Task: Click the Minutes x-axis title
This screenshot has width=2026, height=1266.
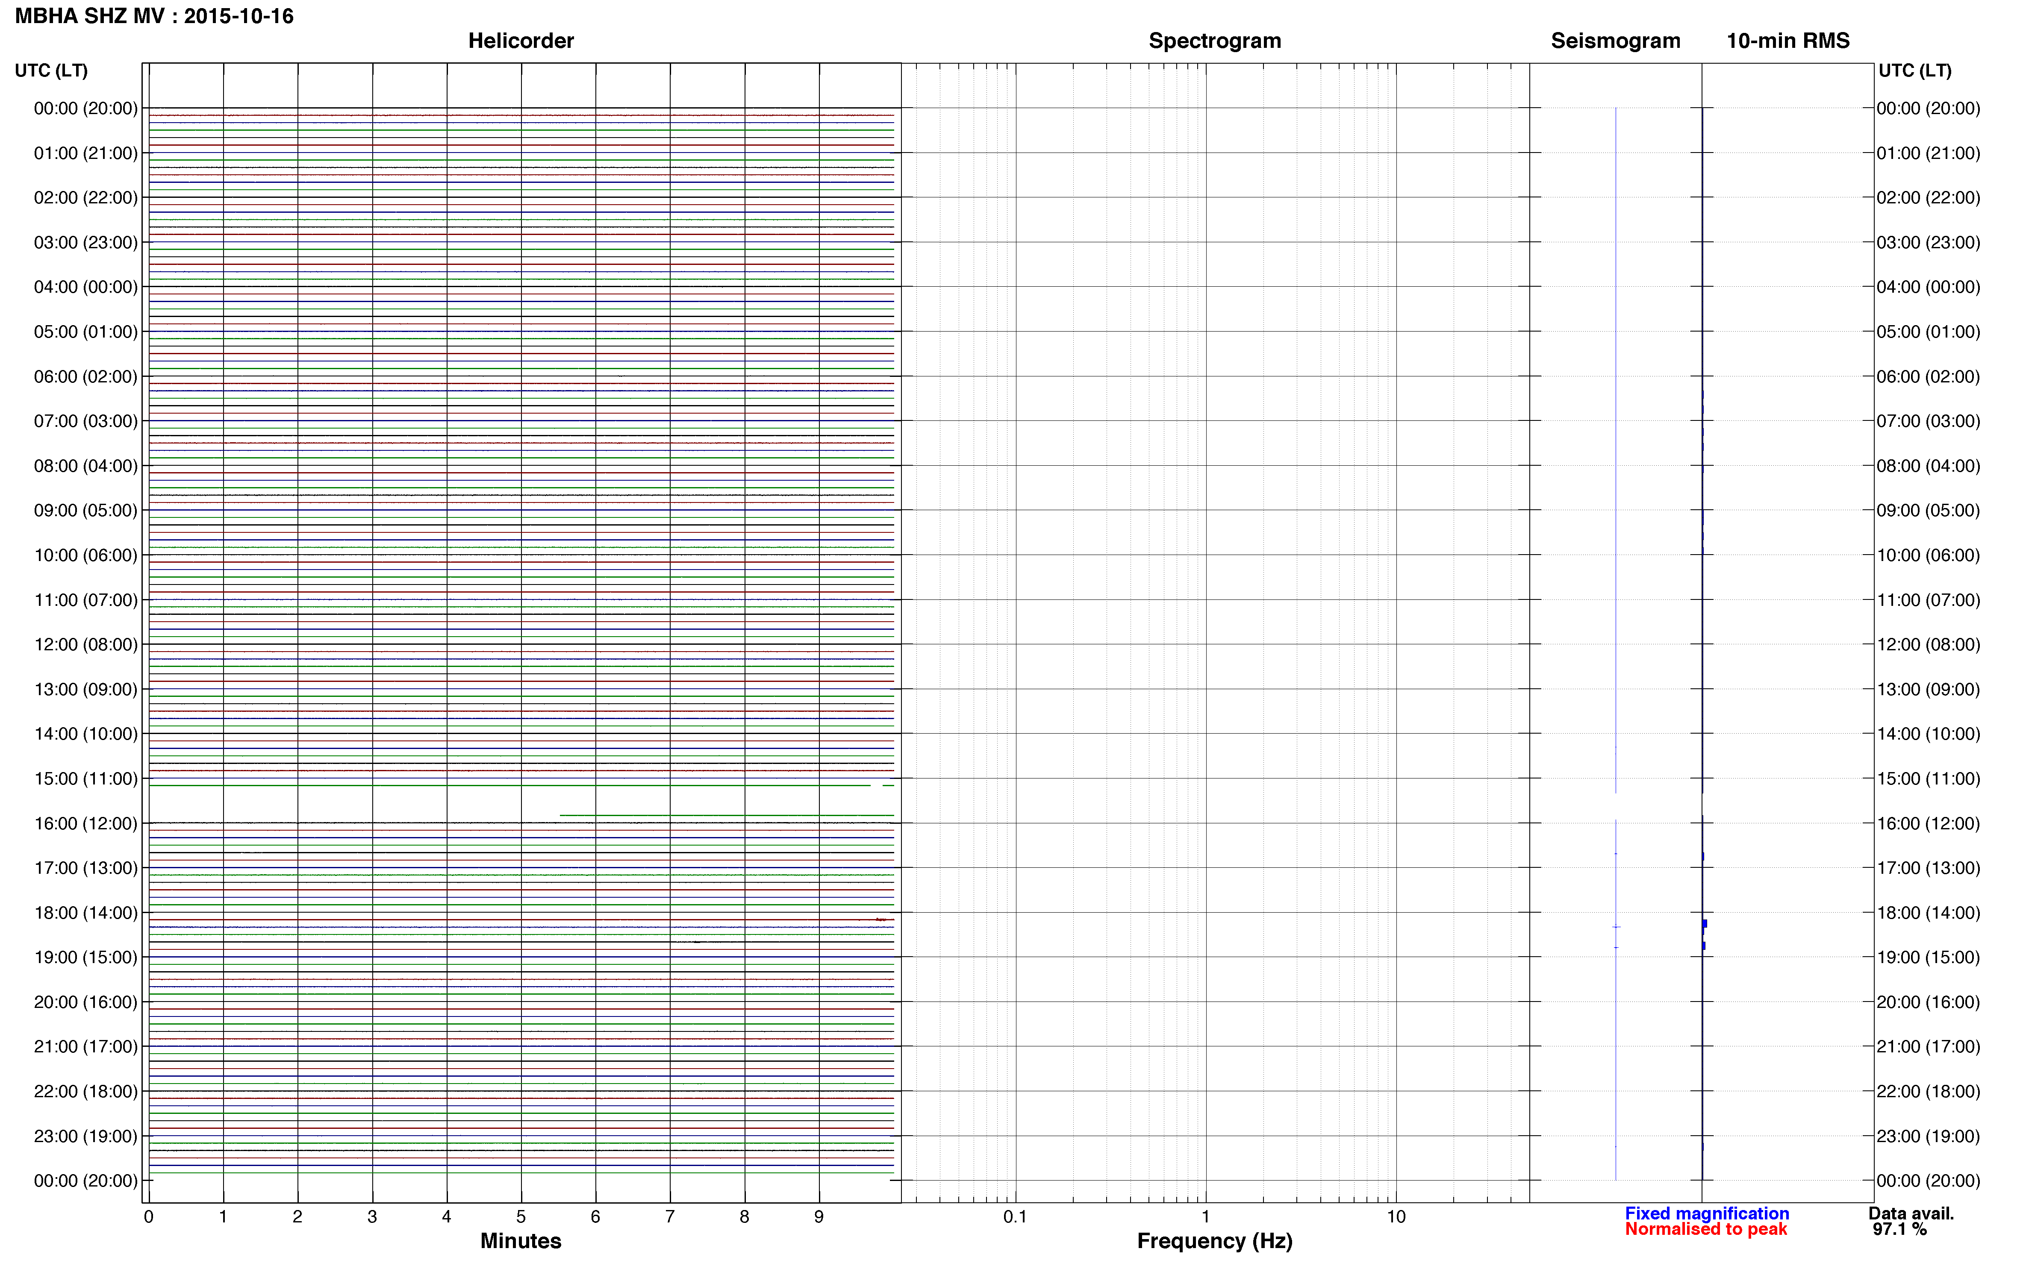Action: pos(521,1241)
